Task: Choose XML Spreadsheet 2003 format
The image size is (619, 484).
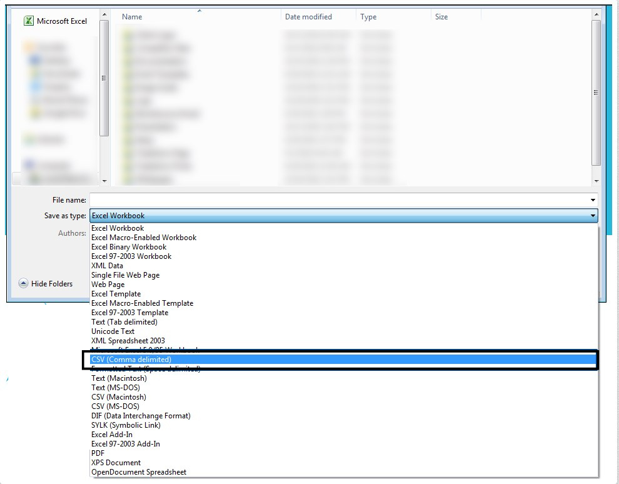Action: pyautogui.click(x=344, y=341)
